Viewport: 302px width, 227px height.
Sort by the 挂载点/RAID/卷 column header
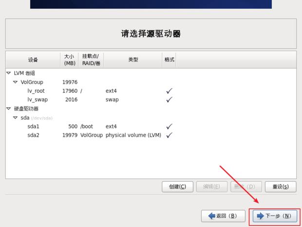coord(91,60)
